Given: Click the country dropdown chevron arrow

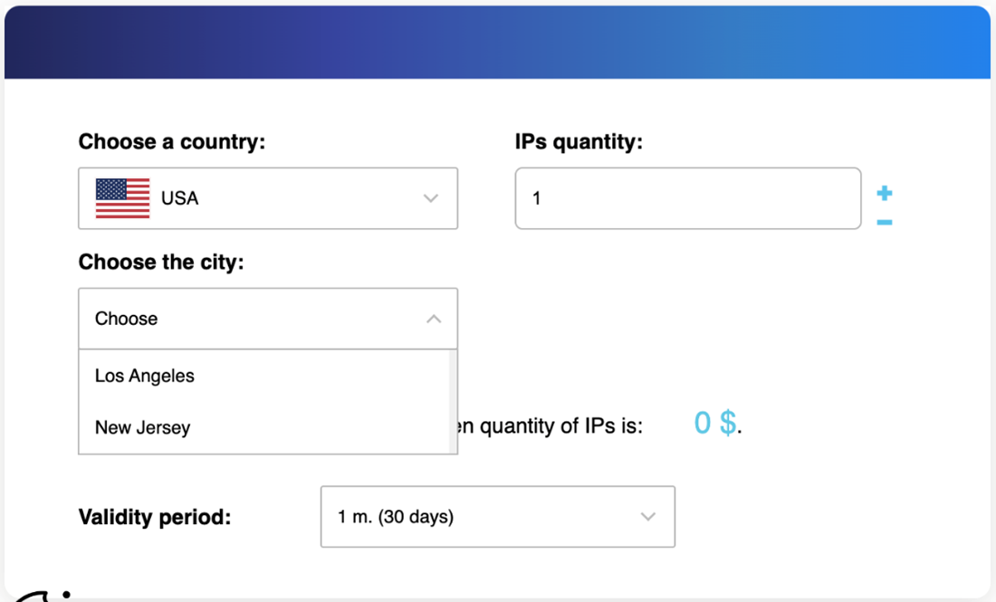Looking at the screenshot, I should click(x=431, y=198).
